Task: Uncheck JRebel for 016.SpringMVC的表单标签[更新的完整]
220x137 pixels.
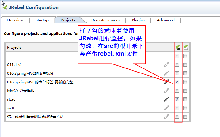Action: pyautogui.click(x=177, y=82)
